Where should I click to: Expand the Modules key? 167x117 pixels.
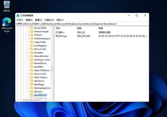(x=29, y=53)
